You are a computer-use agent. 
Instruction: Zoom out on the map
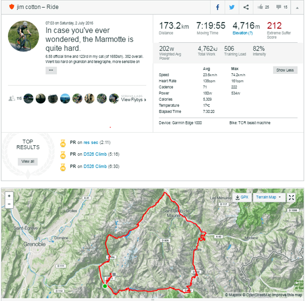coord(9,204)
